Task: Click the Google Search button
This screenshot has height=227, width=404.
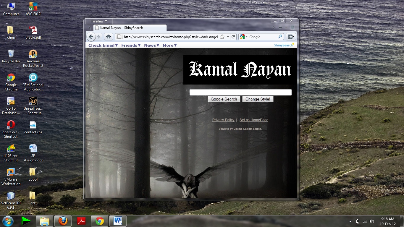Action: (x=224, y=99)
